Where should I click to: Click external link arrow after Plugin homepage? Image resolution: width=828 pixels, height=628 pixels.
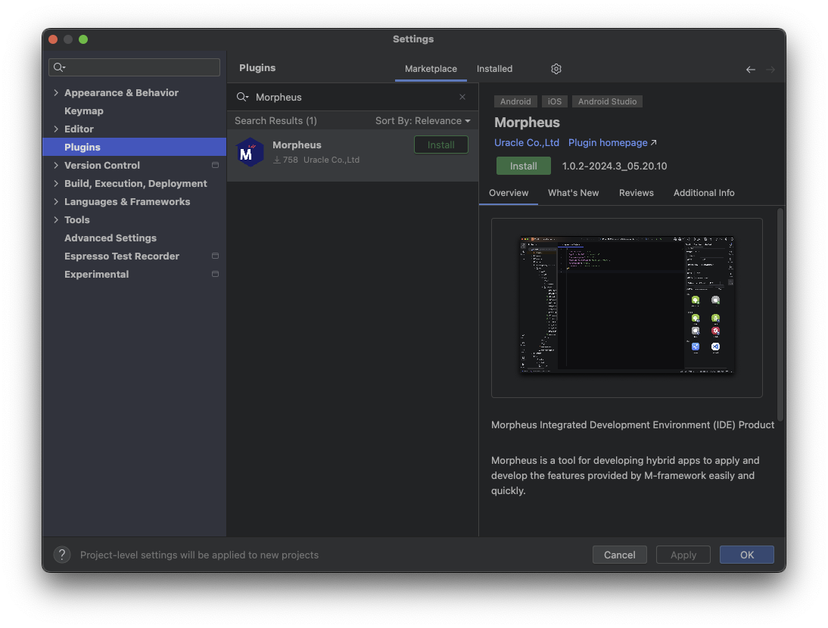(x=653, y=142)
